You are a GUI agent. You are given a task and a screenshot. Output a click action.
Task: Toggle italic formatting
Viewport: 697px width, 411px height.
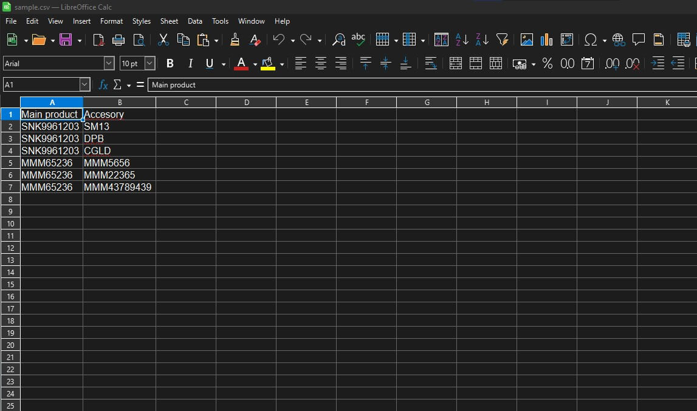coord(190,63)
